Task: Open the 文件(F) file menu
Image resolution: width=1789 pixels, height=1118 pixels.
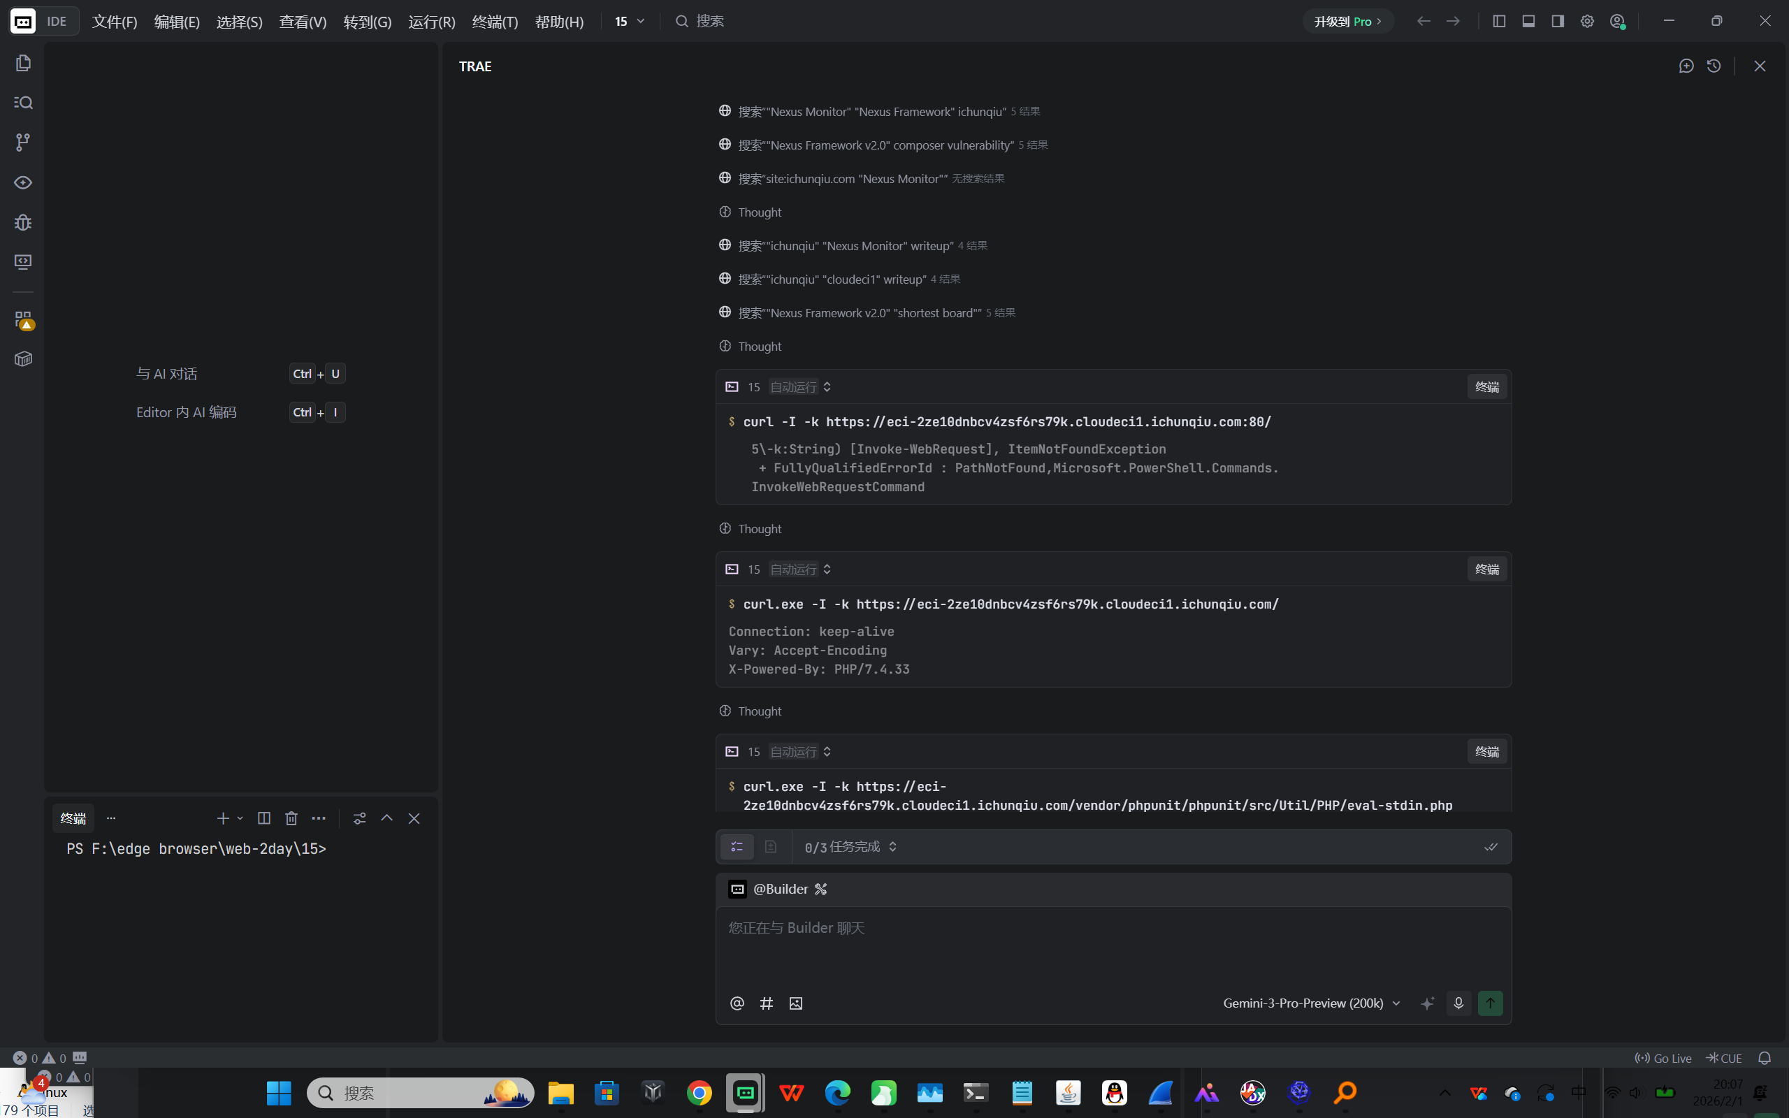Action: pyautogui.click(x=115, y=22)
